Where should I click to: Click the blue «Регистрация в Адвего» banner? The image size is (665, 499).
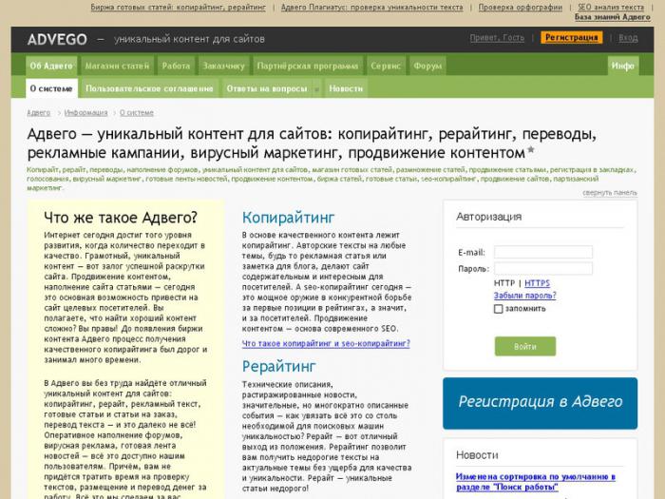tap(540, 403)
